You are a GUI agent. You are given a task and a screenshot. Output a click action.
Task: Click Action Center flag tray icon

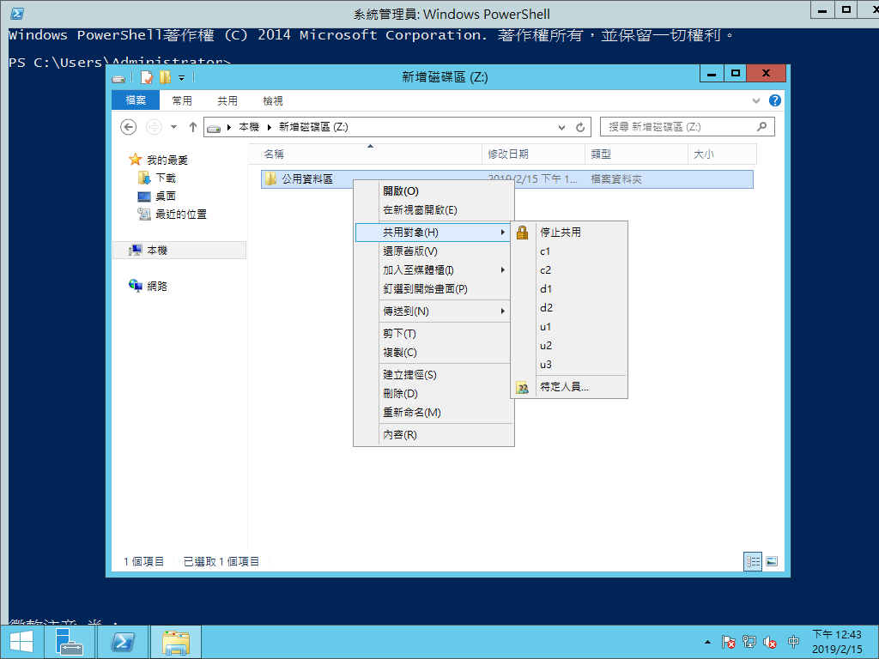[x=728, y=642]
